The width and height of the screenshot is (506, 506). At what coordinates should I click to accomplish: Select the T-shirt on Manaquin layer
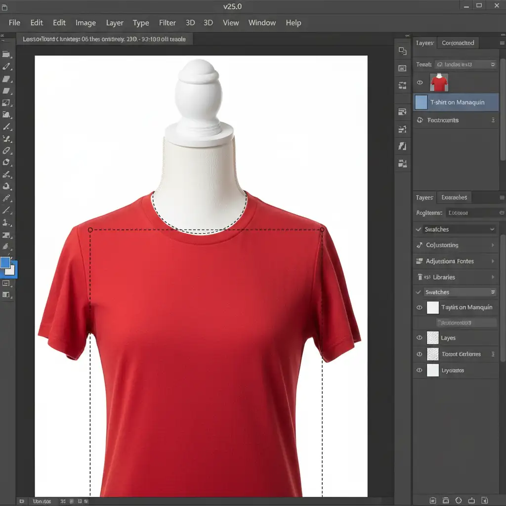coord(457,102)
